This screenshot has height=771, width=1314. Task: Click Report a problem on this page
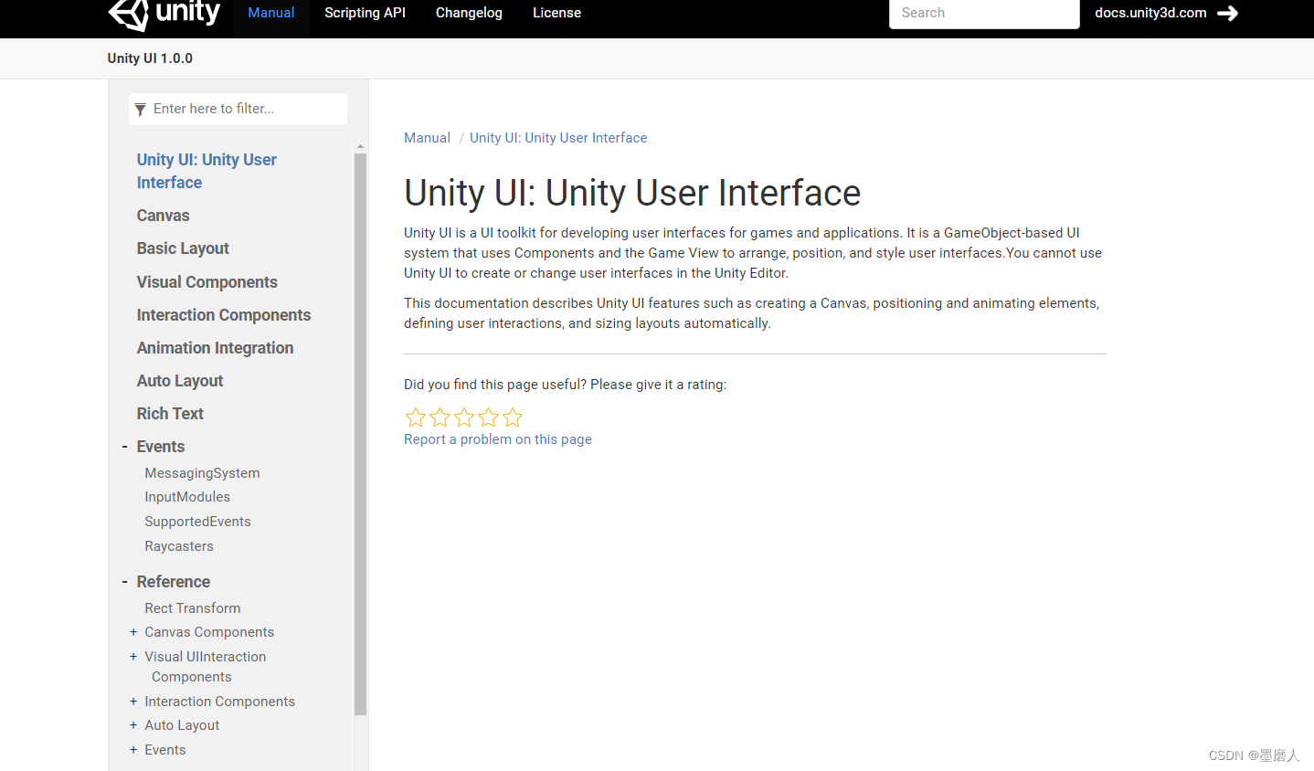pos(498,439)
